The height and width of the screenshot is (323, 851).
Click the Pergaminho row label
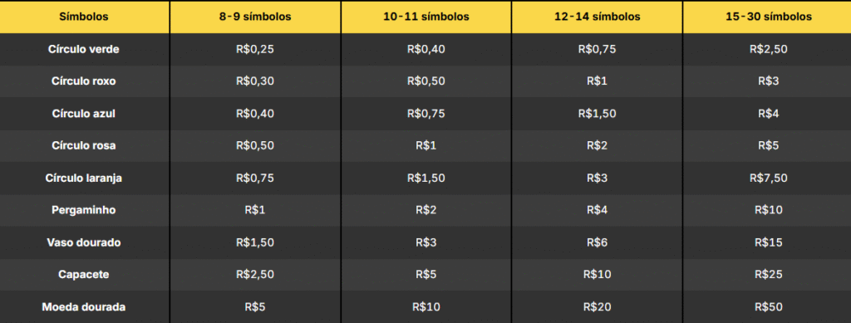[x=84, y=210]
